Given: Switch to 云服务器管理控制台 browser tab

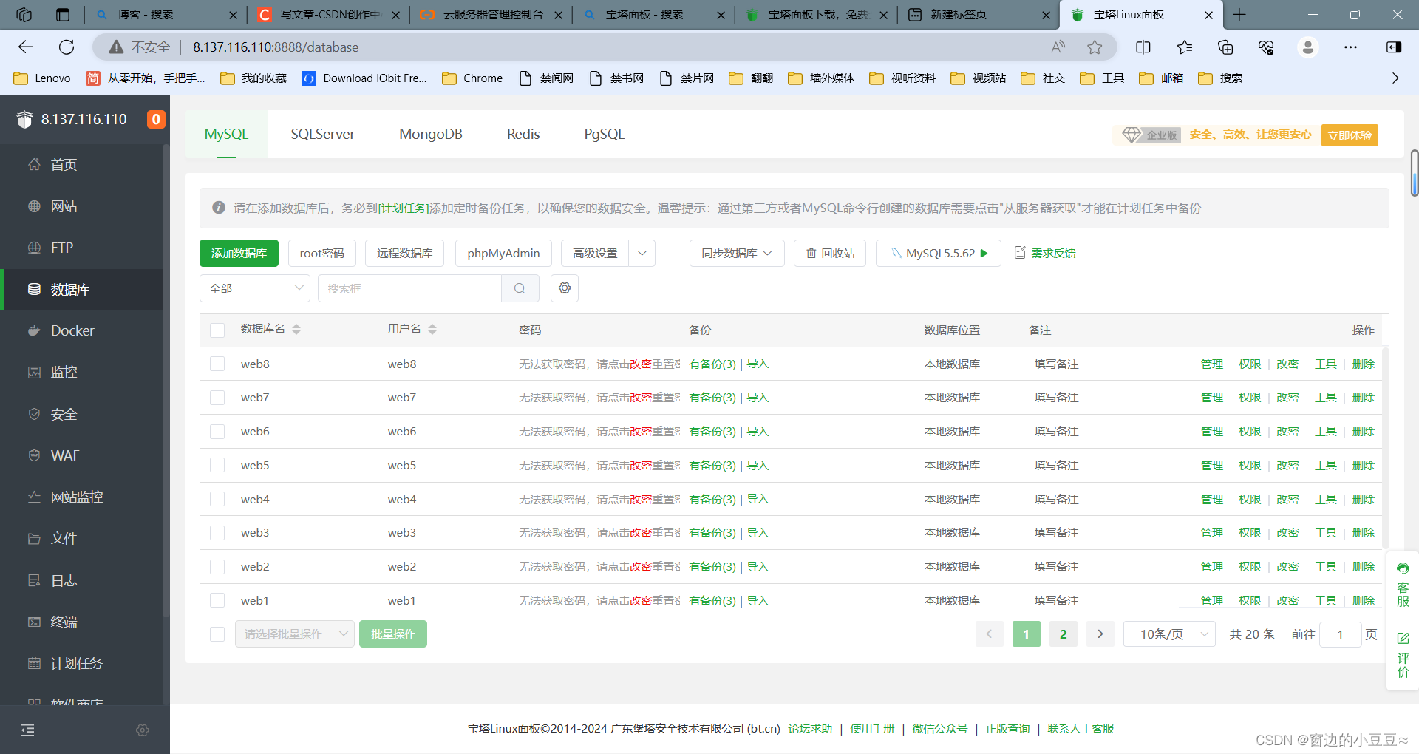Looking at the screenshot, I should [x=491, y=15].
